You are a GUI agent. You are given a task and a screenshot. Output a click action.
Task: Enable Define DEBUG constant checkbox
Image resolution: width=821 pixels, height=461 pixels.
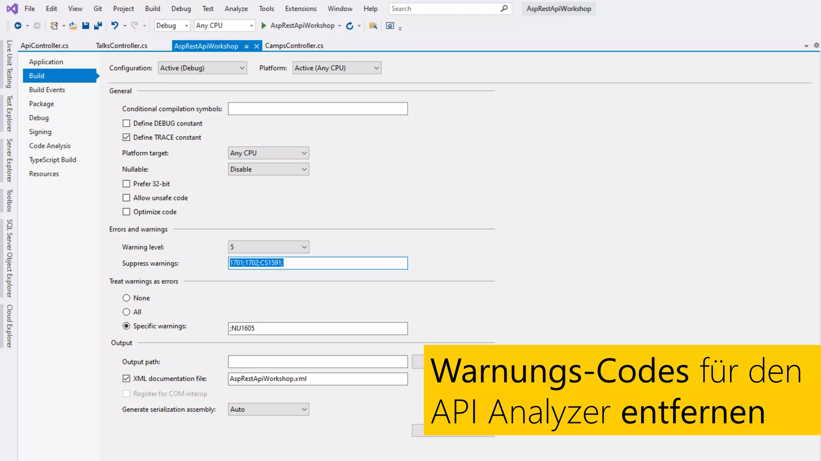pos(126,123)
